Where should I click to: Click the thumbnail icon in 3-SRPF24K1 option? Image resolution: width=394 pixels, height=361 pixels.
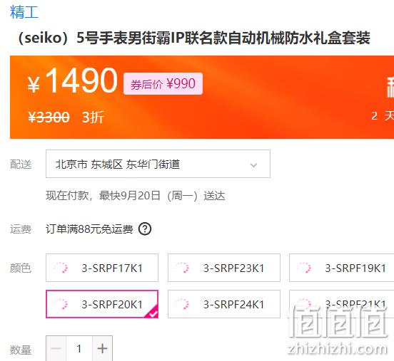[x=182, y=304]
